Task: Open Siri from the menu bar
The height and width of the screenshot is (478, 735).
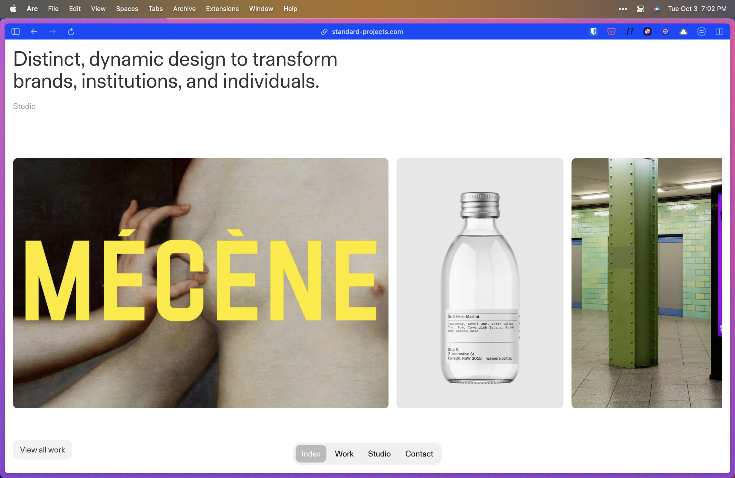Action: coord(656,9)
